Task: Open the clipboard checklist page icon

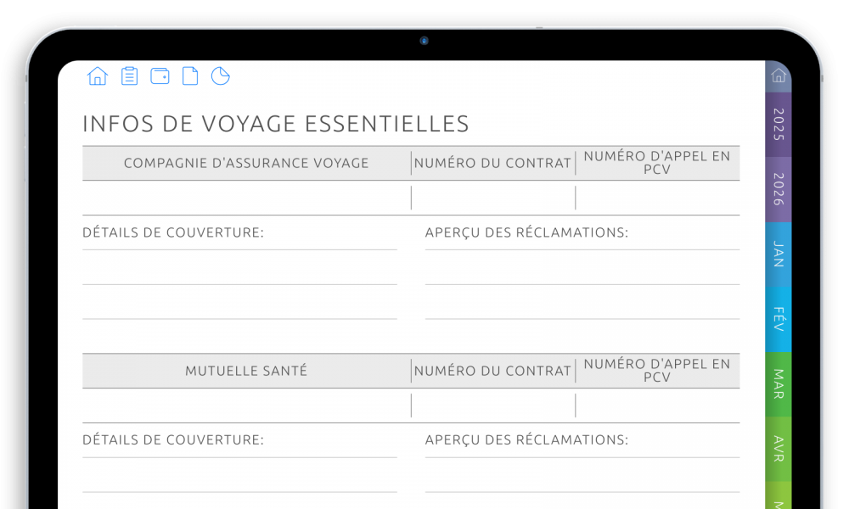Action: [x=129, y=76]
